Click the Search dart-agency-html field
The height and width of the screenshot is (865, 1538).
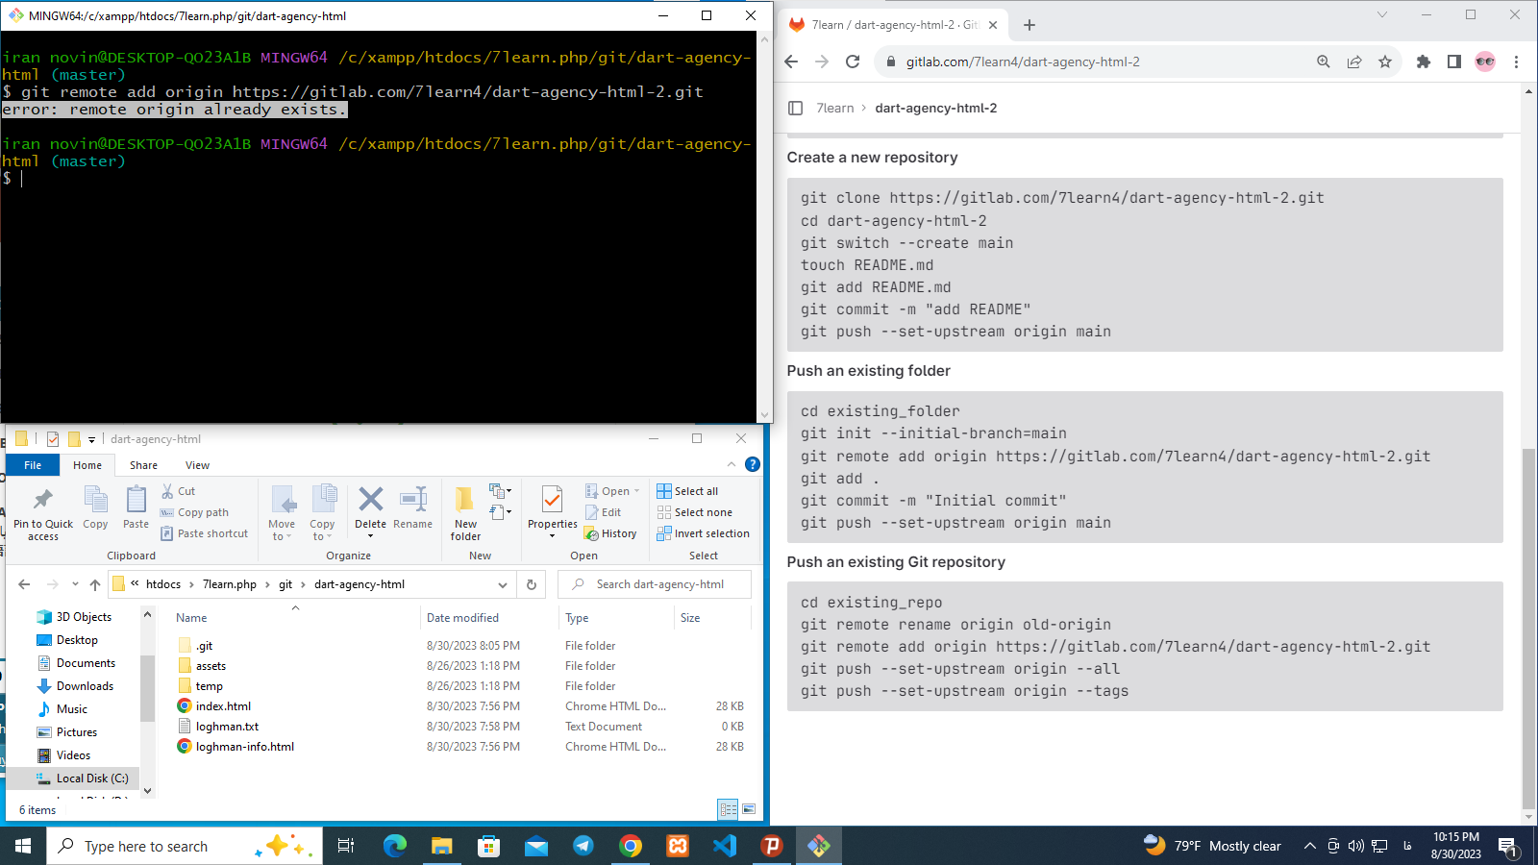[655, 584]
